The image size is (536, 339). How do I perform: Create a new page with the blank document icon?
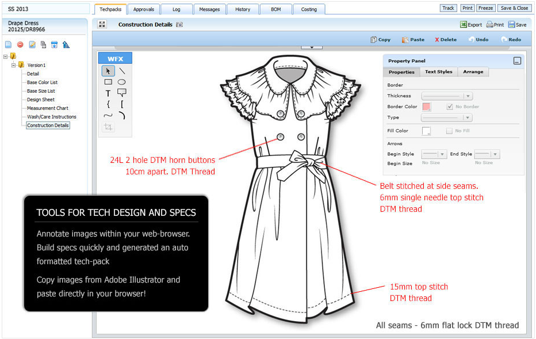click(x=9, y=45)
